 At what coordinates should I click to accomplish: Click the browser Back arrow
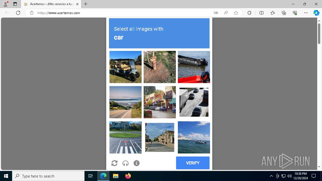click(7, 13)
